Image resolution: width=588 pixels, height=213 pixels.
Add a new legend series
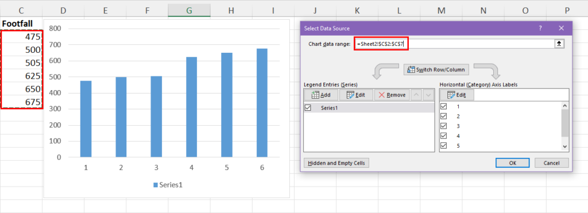click(x=321, y=95)
